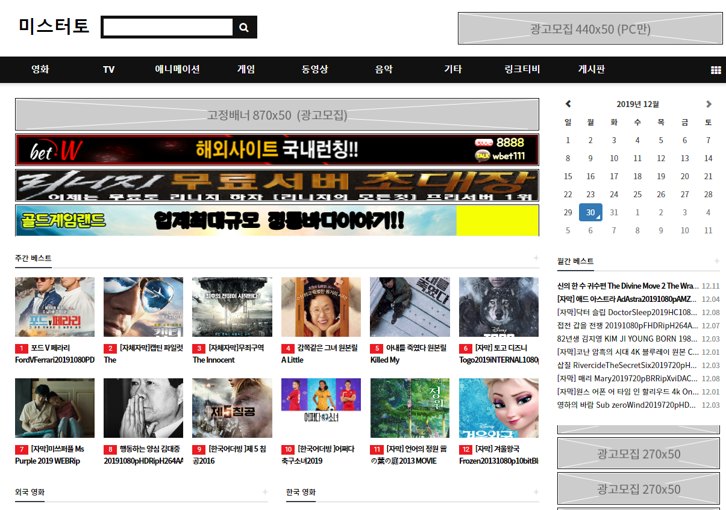
Task: Open the 동영상 menu
Action: click(x=314, y=69)
